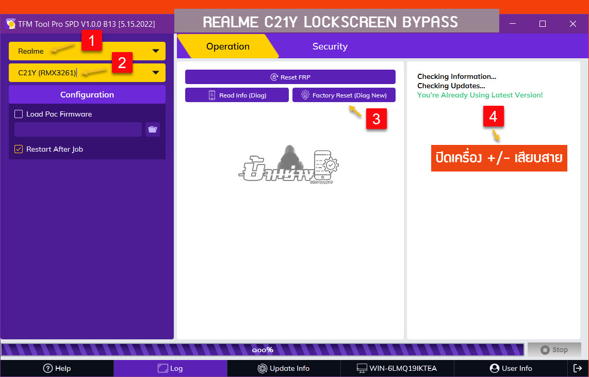Click the Stop button
Viewport: 589px width, 377px height.
tap(554, 350)
